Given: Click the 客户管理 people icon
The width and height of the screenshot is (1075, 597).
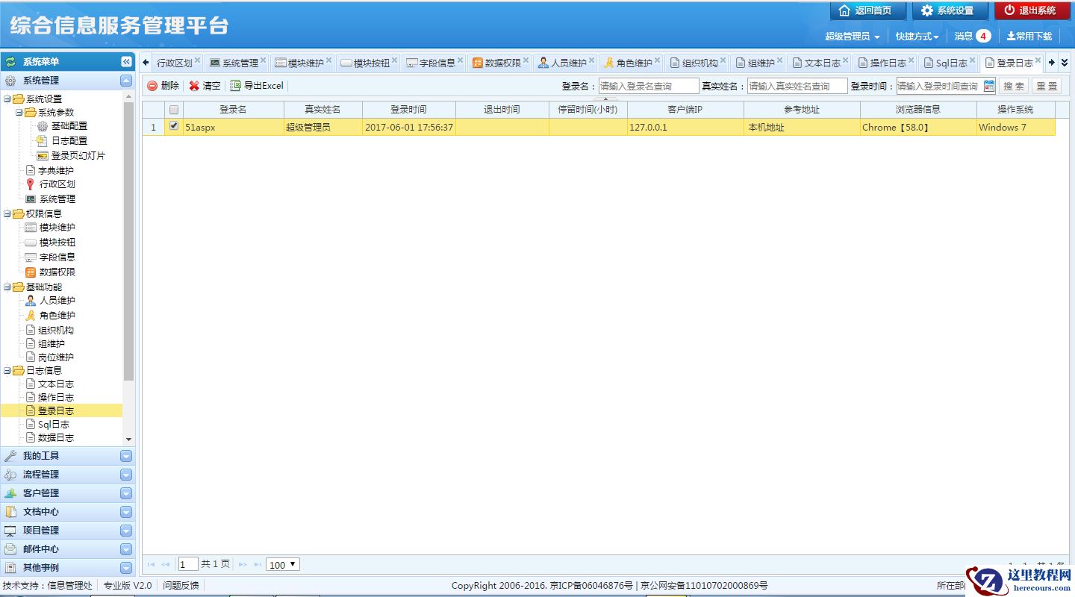Looking at the screenshot, I should pos(10,493).
